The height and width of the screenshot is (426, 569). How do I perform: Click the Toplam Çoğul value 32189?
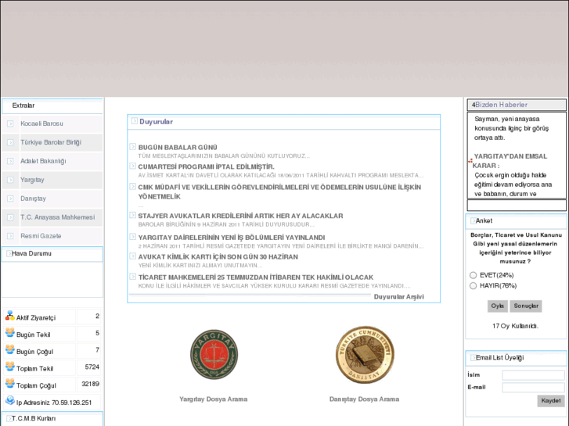point(90,384)
